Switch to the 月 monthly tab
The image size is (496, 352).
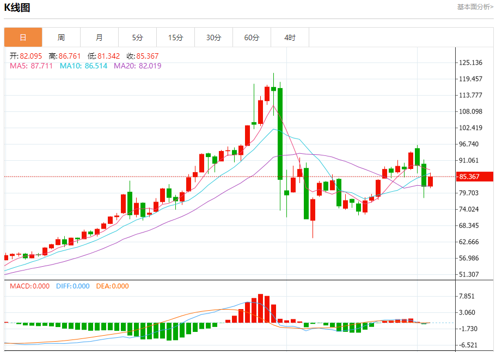click(99, 37)
